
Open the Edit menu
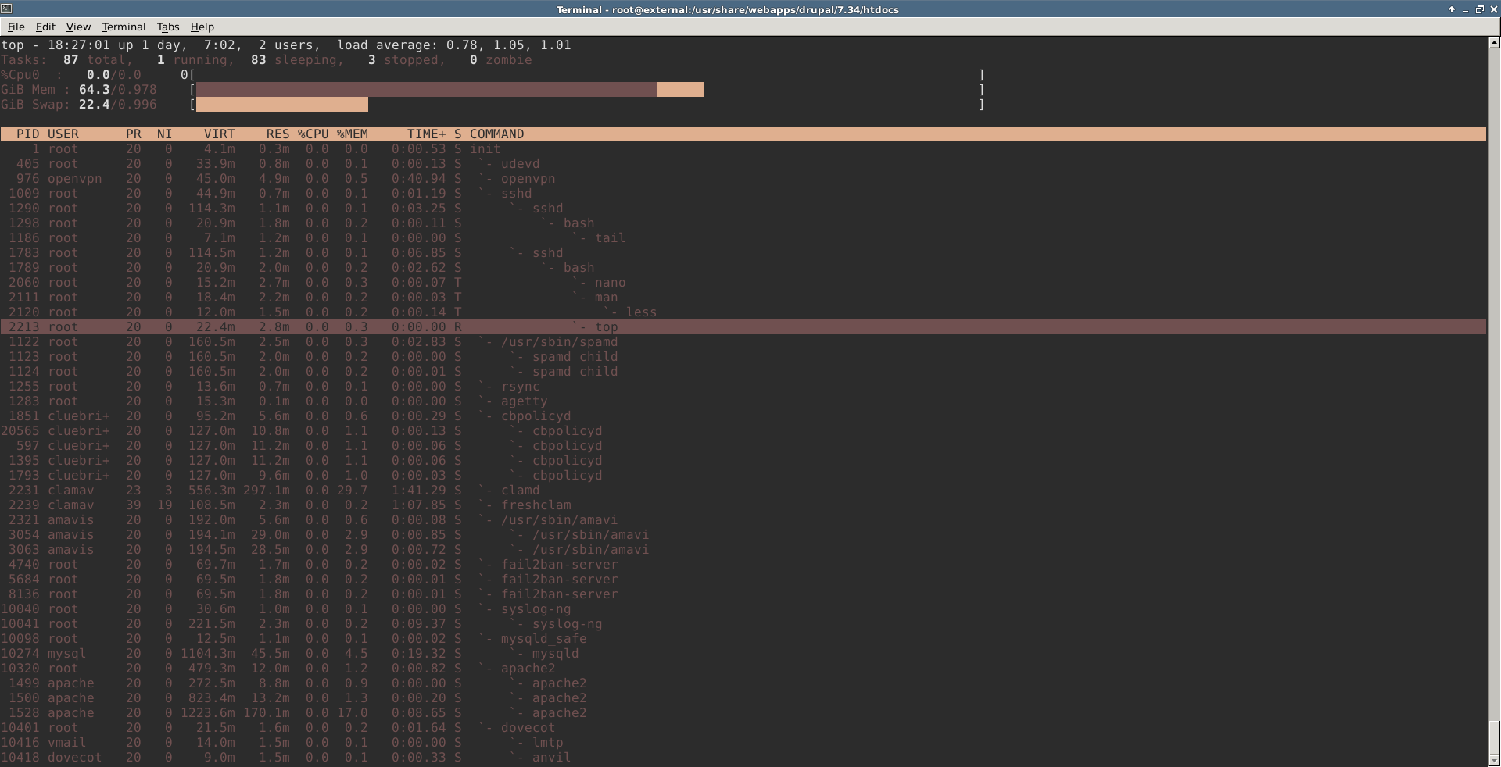point(45,27)
